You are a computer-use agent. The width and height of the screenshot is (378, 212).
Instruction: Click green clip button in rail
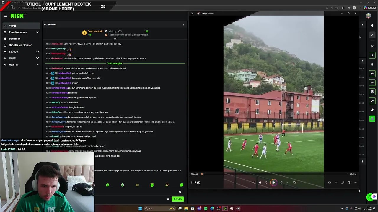pyautogui.click(x=372, y=119)
